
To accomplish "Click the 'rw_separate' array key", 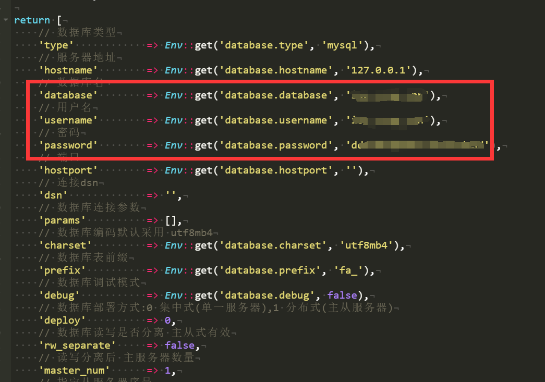I will [x=77, y=346].
